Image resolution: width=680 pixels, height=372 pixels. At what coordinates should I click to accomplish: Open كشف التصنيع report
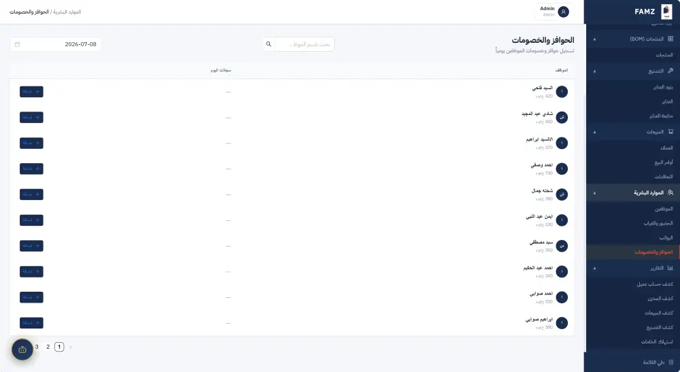click(x=660, y=327)
